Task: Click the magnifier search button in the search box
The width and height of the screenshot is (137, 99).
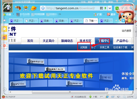Action: click(131, 8)
